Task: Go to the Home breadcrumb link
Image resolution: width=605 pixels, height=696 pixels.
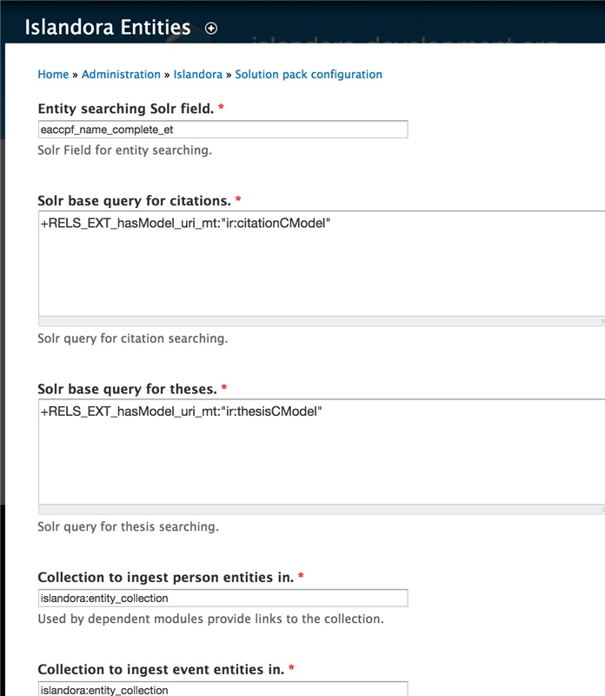Action: tap(53, 75)
